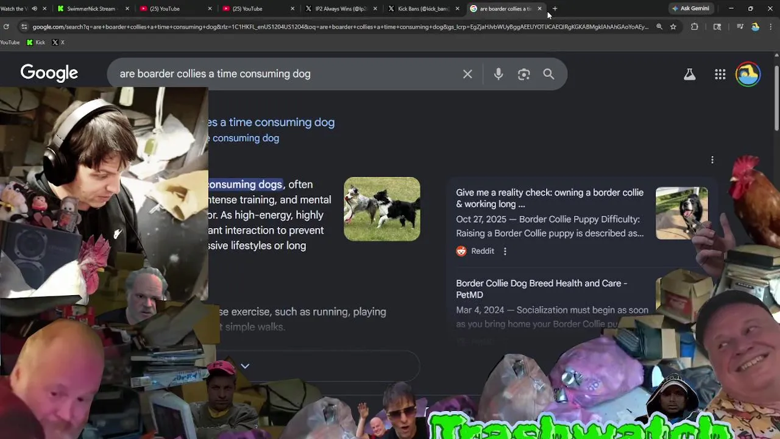780x439 pixels.
Task: Open the page zoom indicator in address bar
Action: pos(659,27)
